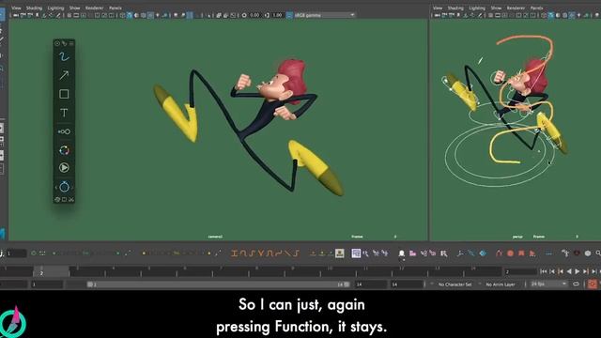Toggle the highlighted teal shading icon in camera1 toolbar
Viewport: 601px width, 338px height.
130,15
